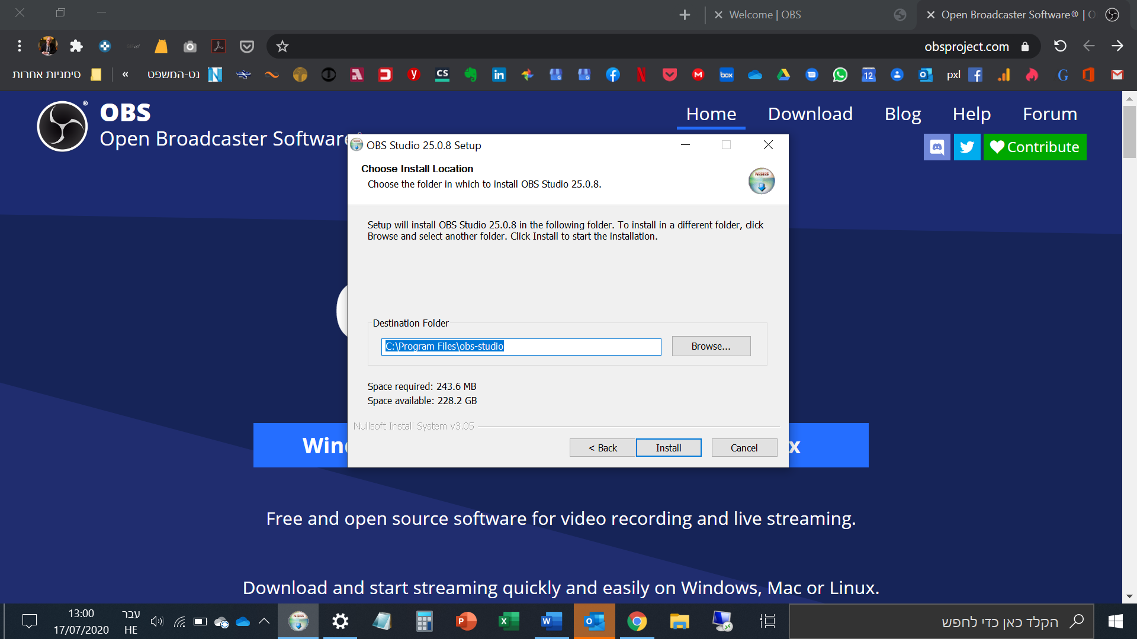Reload the current page

pos(1060,46)
